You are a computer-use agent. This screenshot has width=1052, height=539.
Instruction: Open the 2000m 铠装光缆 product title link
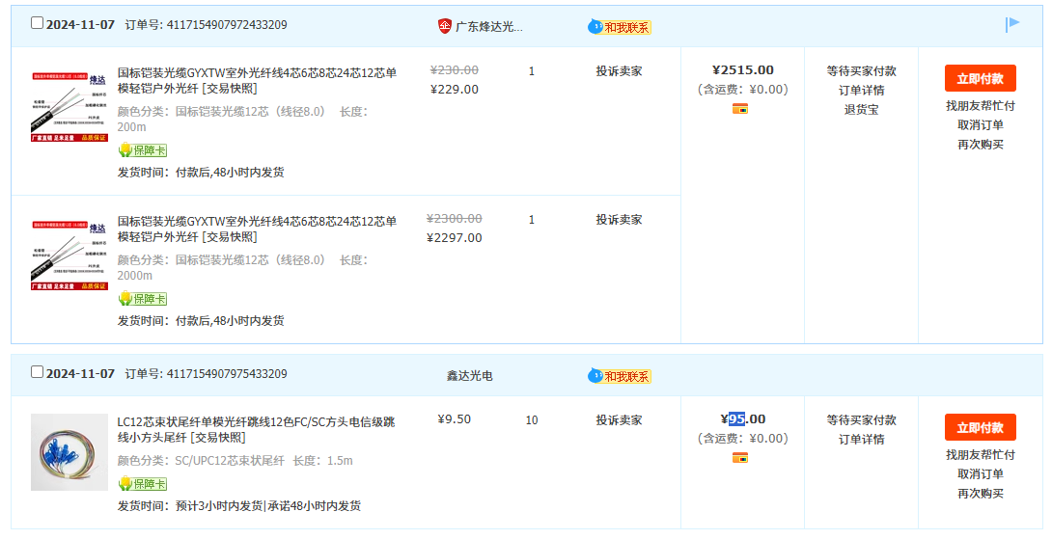coord(257,229)
